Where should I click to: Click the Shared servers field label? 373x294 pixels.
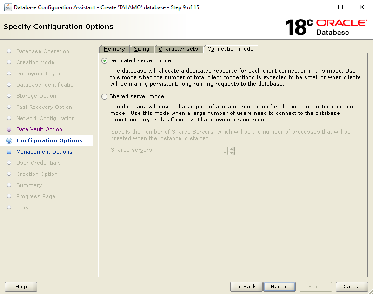132,150
